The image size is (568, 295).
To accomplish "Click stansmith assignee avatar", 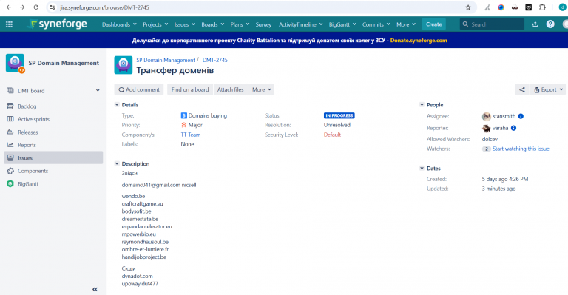I will (x=486, y=116).
